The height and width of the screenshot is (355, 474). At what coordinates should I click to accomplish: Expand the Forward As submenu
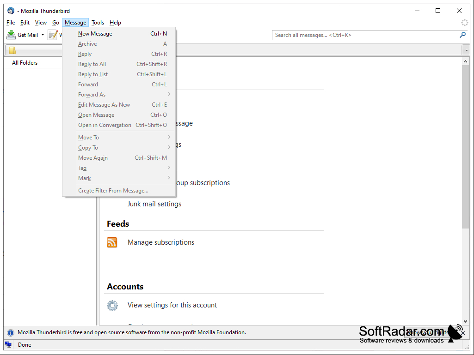pyautogui.click(x=169, y=94)
